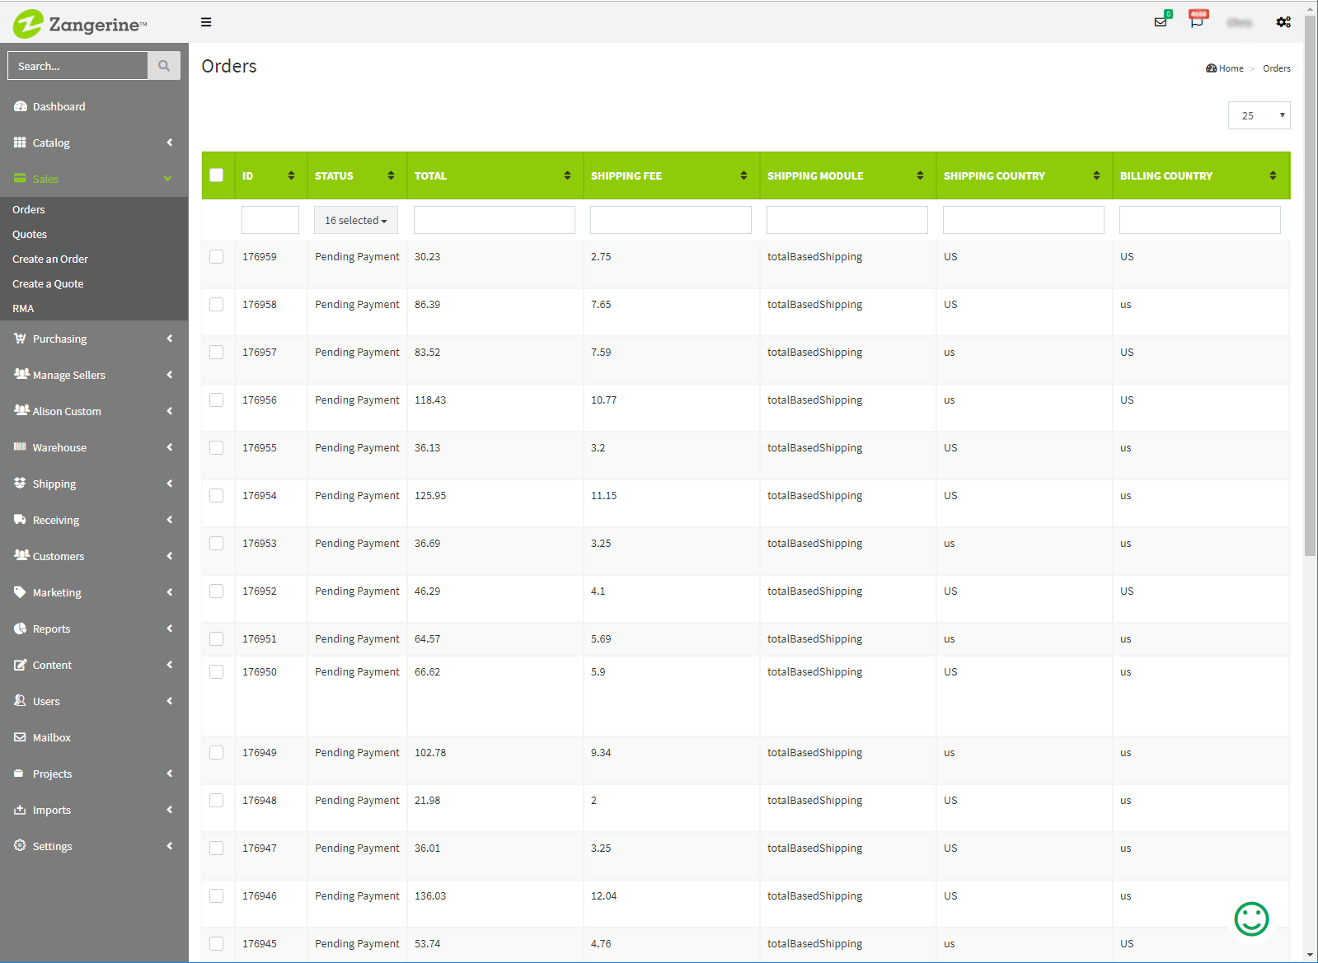Focus the sidebar Search input field
Viewport: 1318px width, 963px height.
click(77, 66)
